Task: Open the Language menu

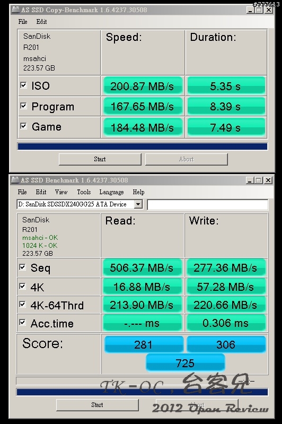Action: click(111, 192)
